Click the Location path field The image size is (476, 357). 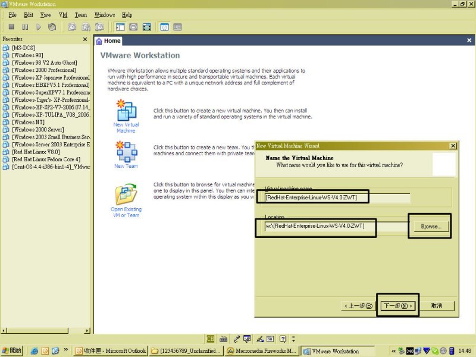(x=337, y=226)
